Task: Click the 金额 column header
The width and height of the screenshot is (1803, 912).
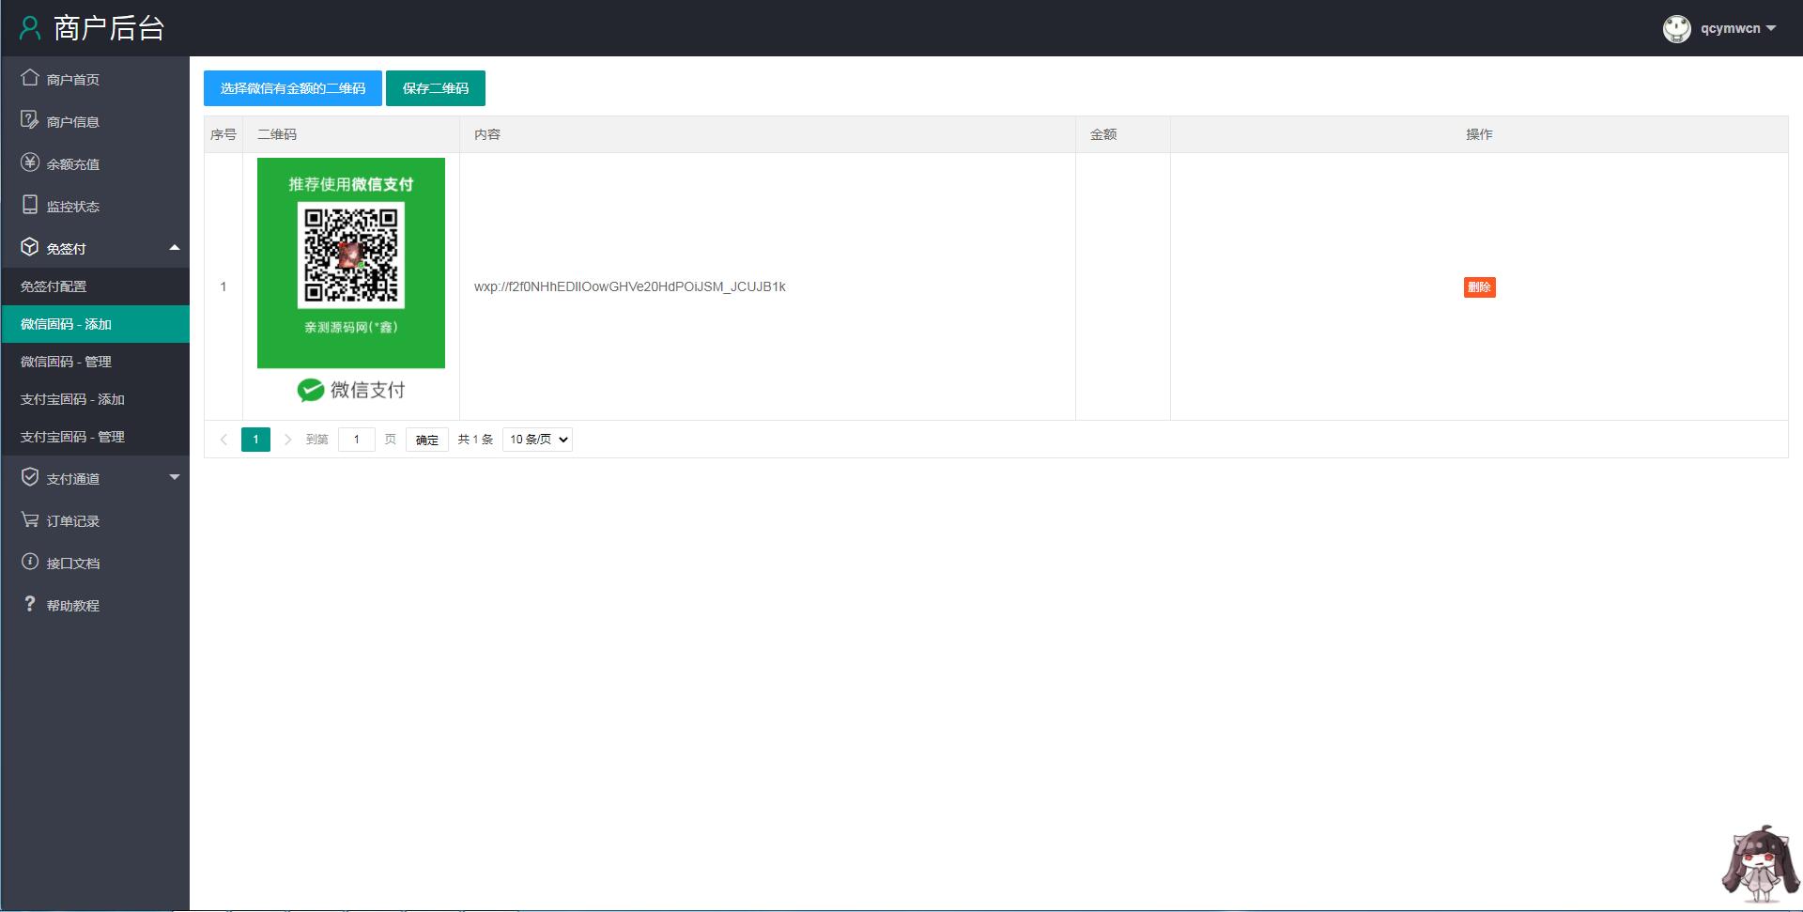Action: (1123, 134)
